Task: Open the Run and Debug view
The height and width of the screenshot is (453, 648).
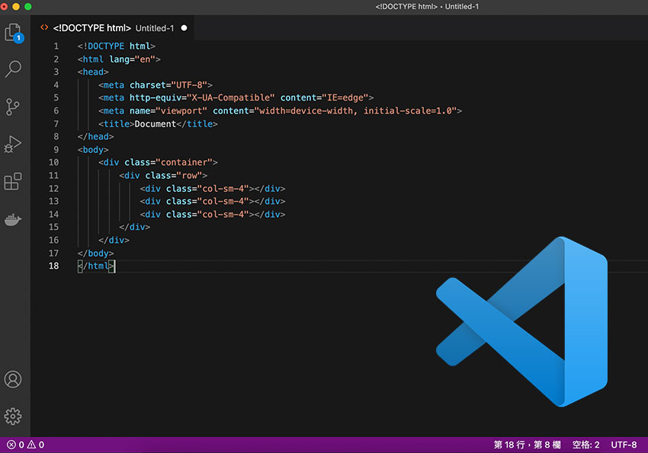Action: pyautogui.click(x=13, y=144)
